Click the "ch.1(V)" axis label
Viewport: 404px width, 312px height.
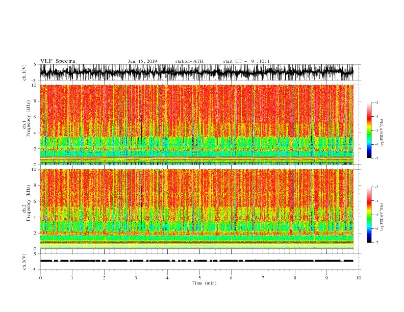click(x=24, y=72)
